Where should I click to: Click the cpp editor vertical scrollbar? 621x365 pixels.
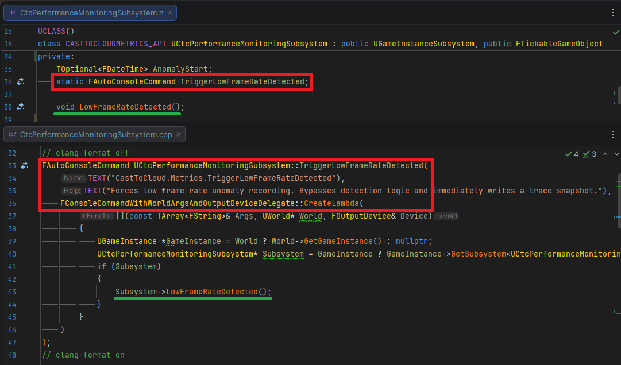pyautogui.click(x=619, y=200)
